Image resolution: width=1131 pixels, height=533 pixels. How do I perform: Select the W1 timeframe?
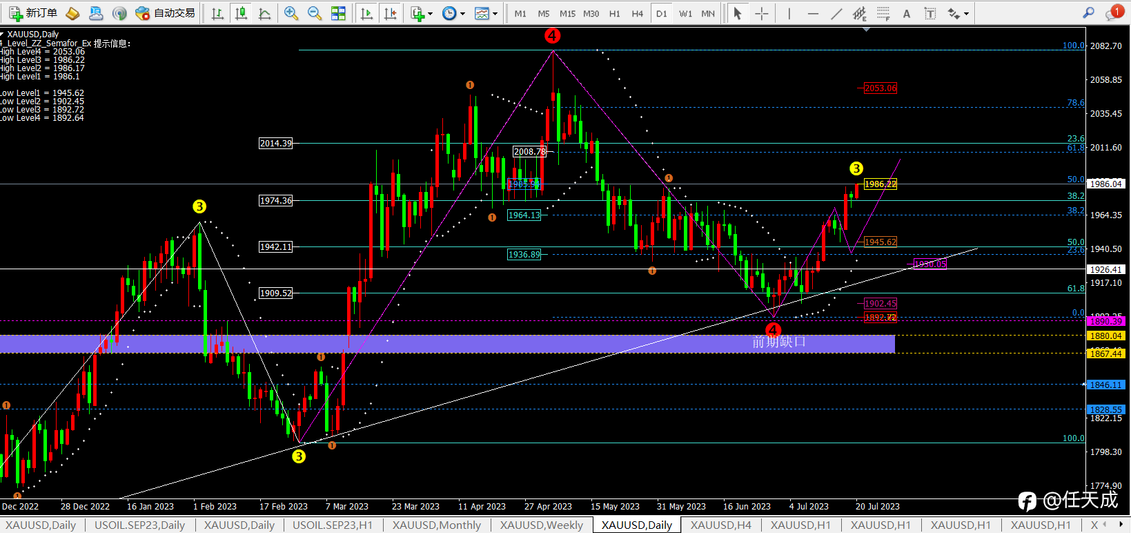coord(685,13)
